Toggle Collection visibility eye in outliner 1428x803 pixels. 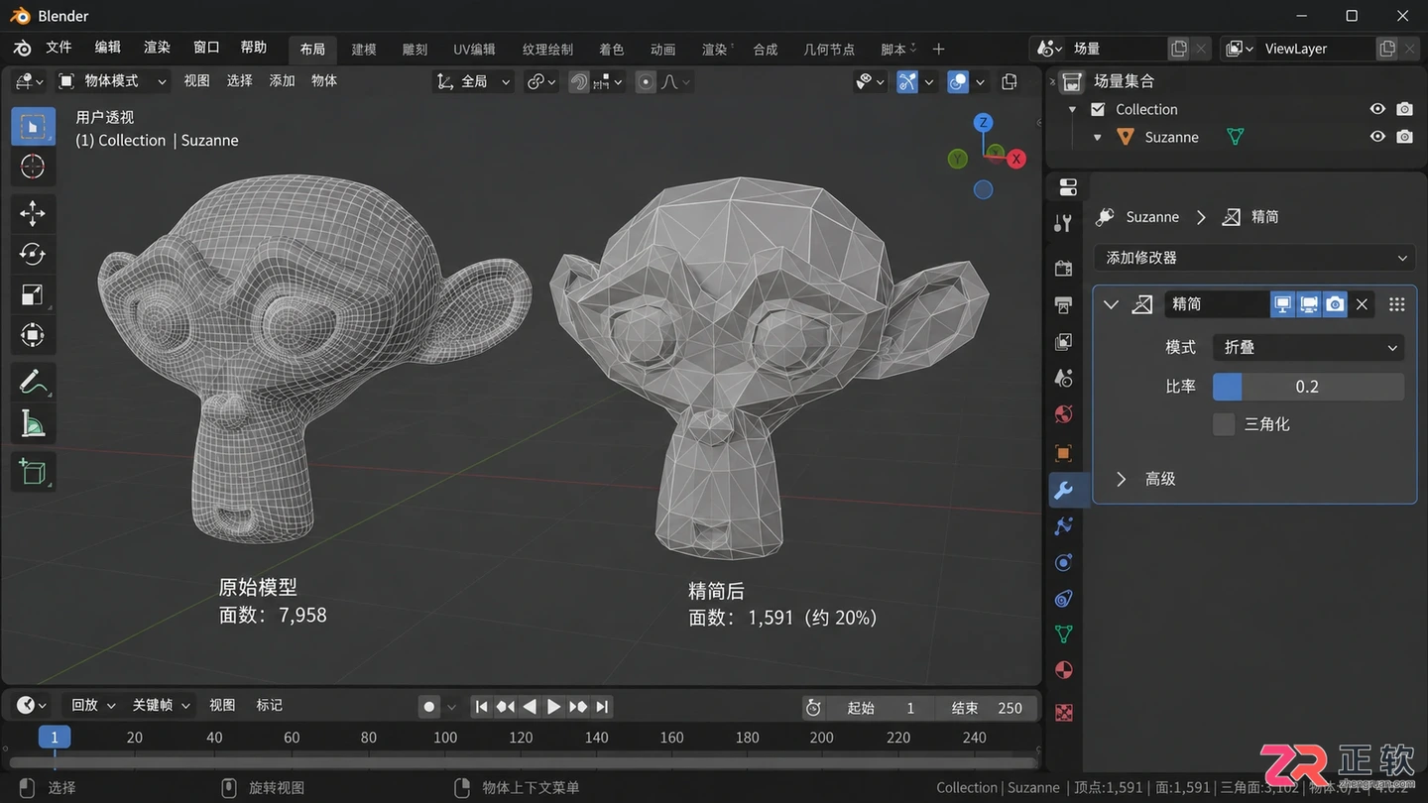1377,109
